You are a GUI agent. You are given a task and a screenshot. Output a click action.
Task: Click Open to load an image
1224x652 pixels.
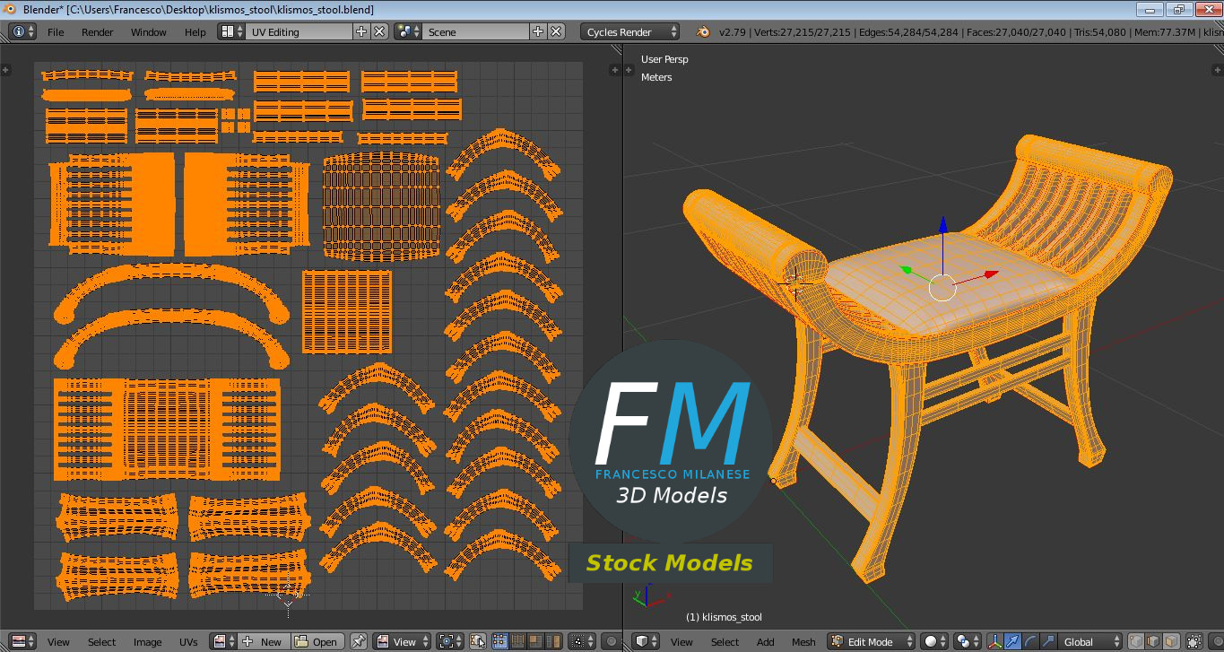(x=317, y=641)
